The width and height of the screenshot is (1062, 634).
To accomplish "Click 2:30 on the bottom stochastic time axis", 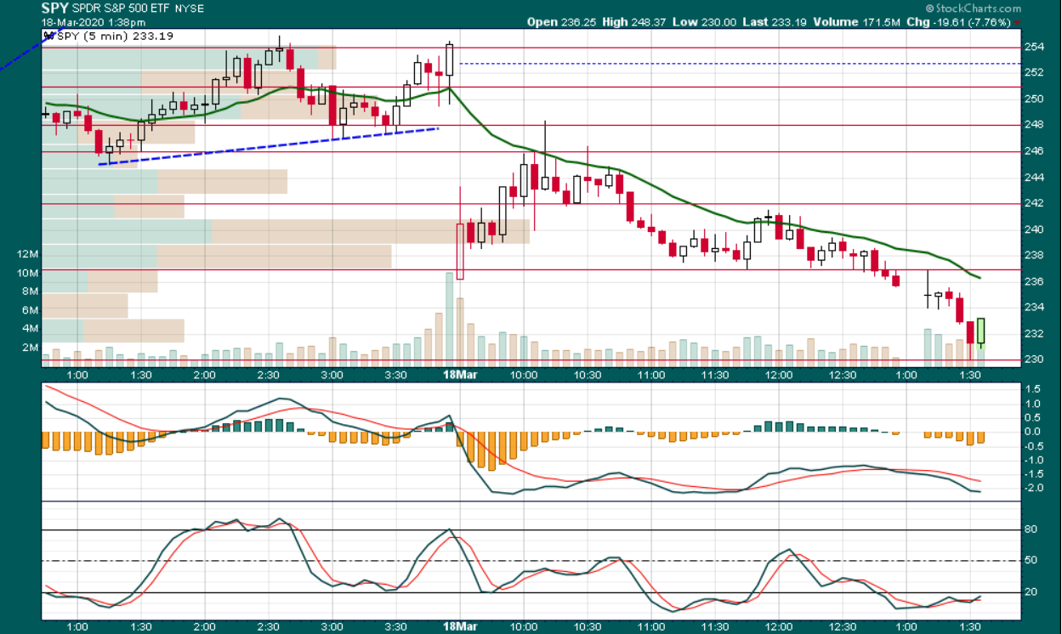I will pos(269,626).
